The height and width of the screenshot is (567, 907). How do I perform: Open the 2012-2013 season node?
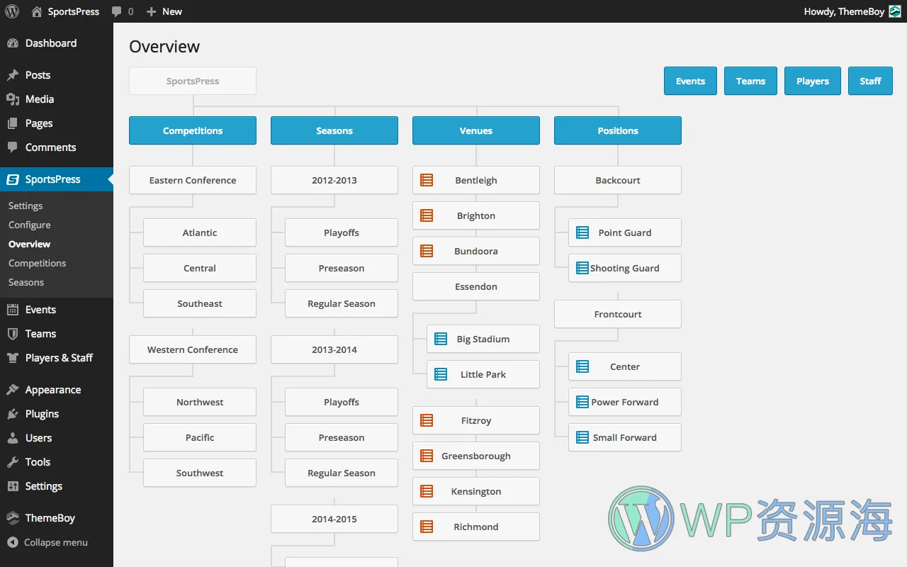(334, 180)
